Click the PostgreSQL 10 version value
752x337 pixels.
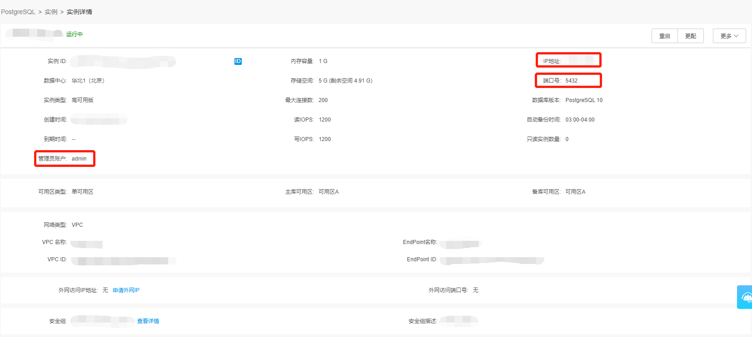584,100
